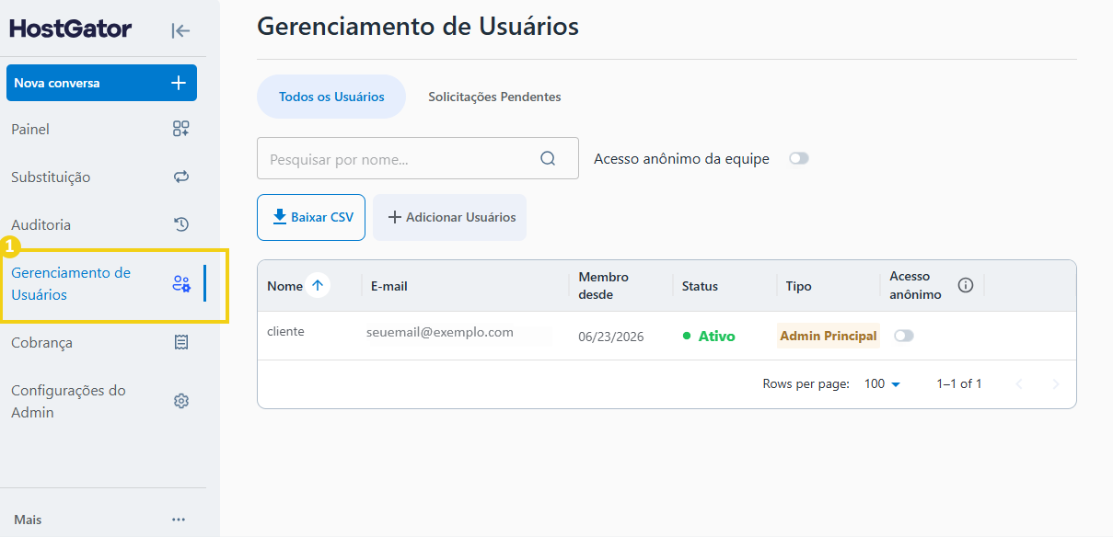The height and width of the screenshot is (537, 1113).
Task: Click the Painel dashboard icon
Action: (x=181, y=129)
